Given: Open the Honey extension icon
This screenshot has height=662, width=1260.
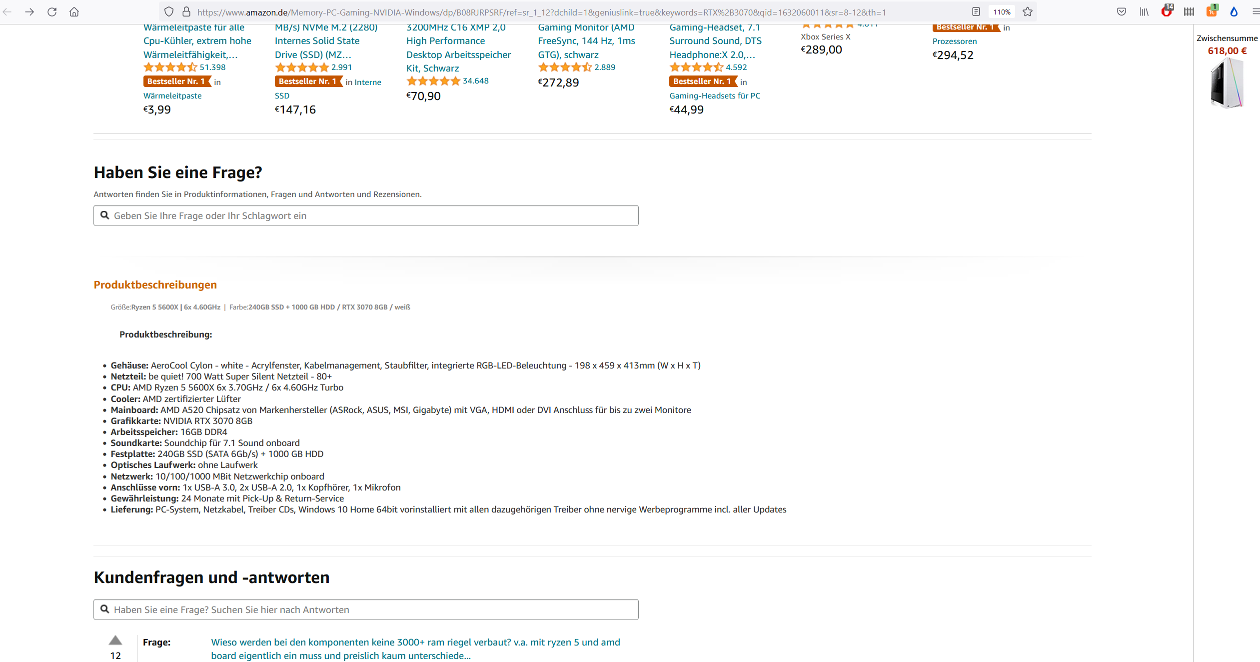Looking at the screenshot, I should pos(1212,12).
